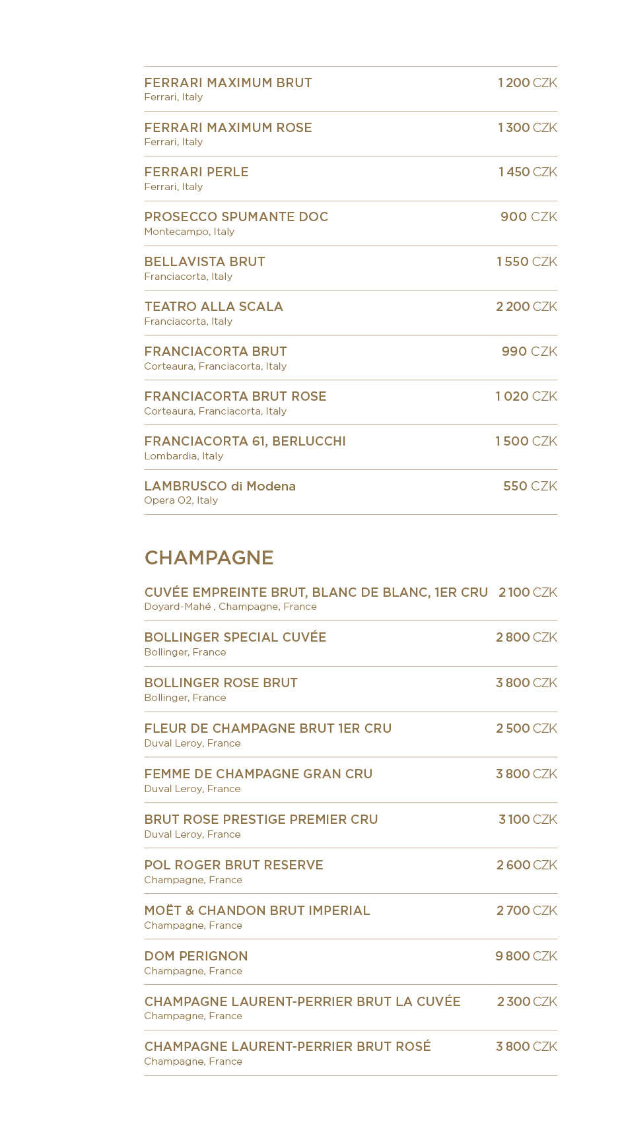The height and width of the screenshot is (1142, 620).
Task: Select Lambrusco di Modena item
Action: (x=351, y=492)
